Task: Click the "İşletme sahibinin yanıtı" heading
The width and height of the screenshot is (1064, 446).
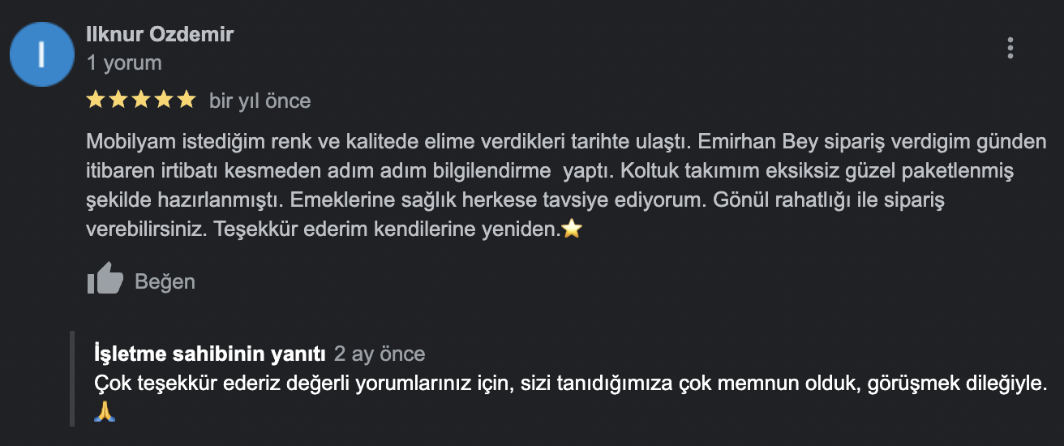Action: click(x=210, y=354)
